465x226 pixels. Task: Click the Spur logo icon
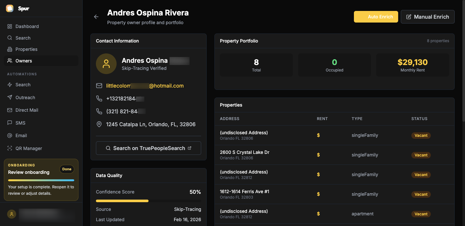point(10,8)
